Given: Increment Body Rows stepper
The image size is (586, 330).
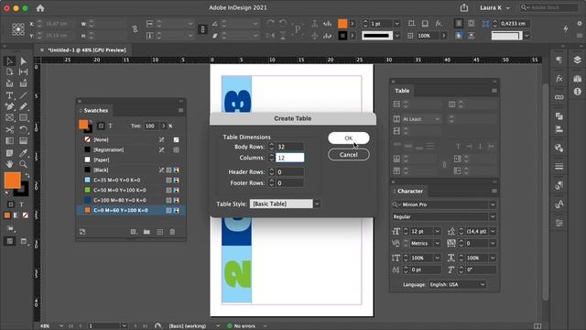Looking at the screenshot, I should point(272,145).
